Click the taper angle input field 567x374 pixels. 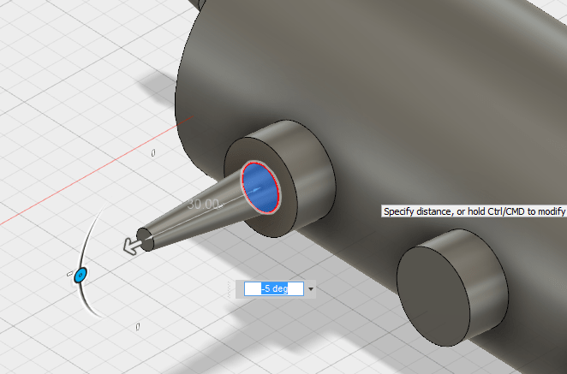(x=274, y=288)
